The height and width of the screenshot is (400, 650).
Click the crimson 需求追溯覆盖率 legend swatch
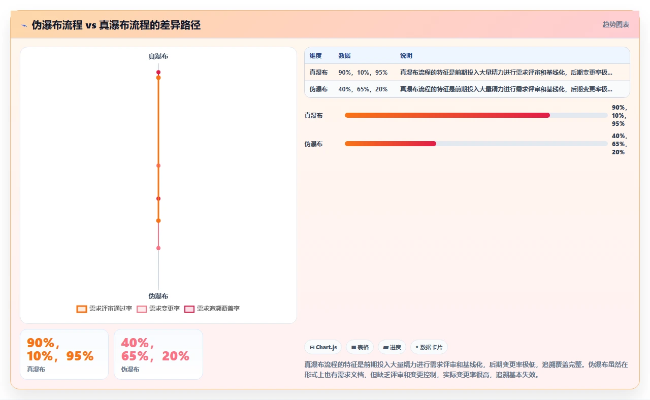(x=189, y=309)
